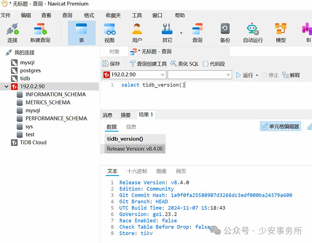
Task: Click the chart icon beside 单元格编辑器
Action: click(310, 126)
